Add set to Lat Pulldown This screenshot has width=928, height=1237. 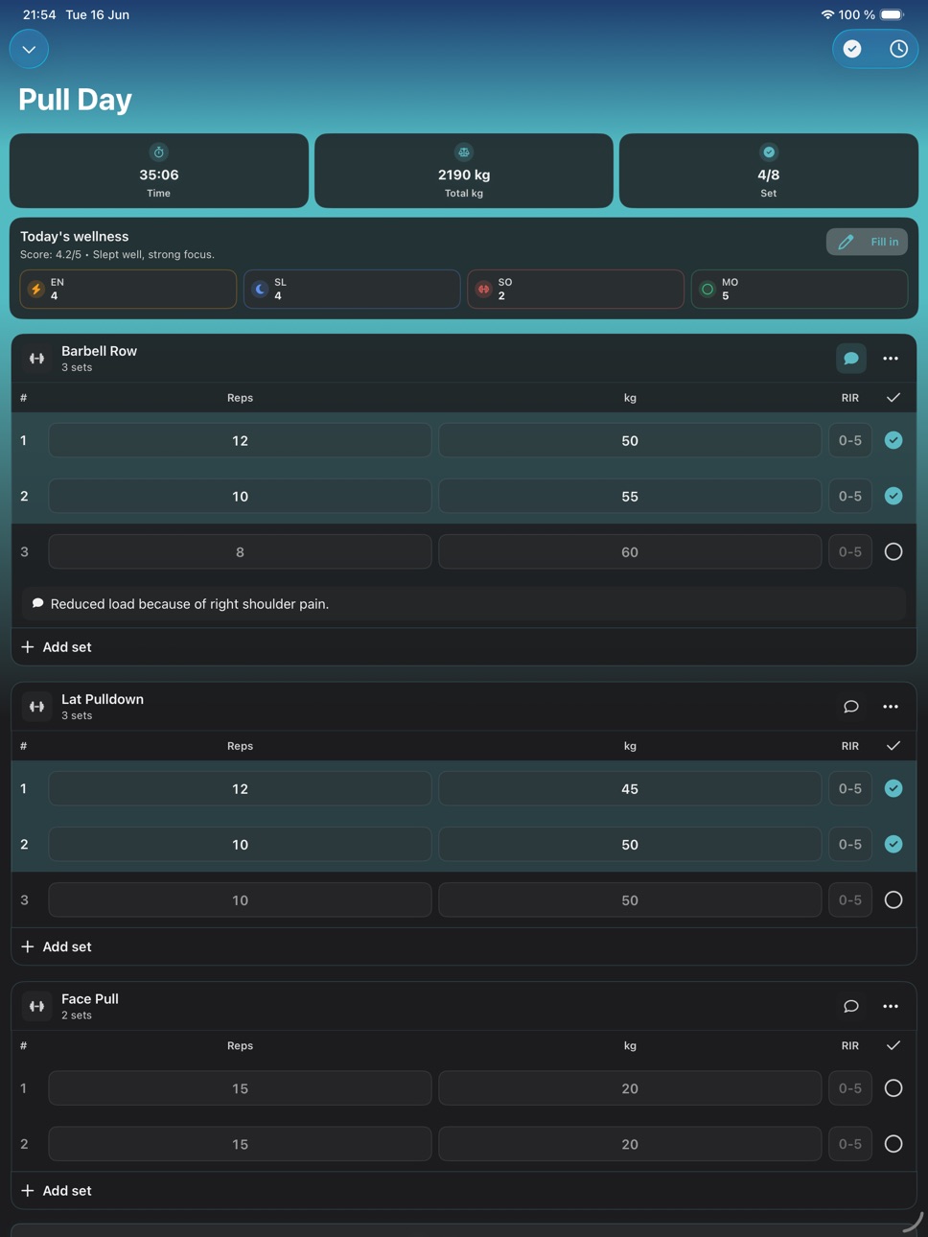pyautogui.click(x=57, y=946)
